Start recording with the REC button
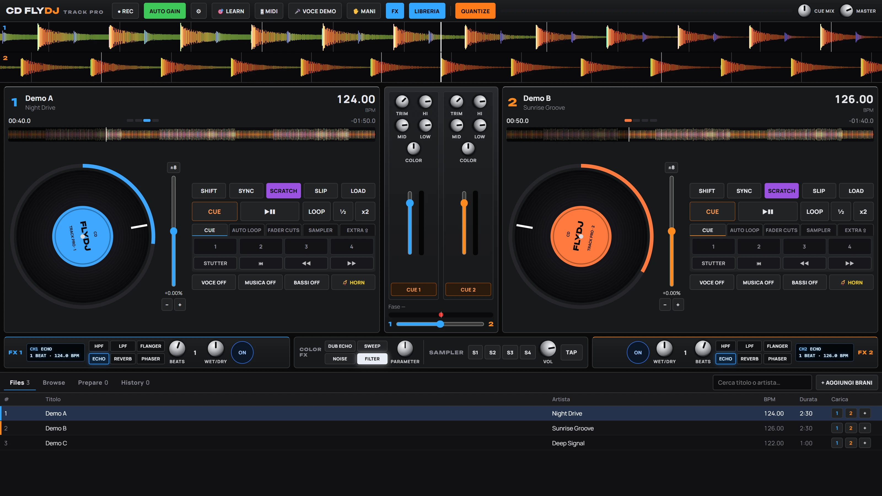Screen dimensions: 882x496 pyautogui.click(x=125, y=11)
